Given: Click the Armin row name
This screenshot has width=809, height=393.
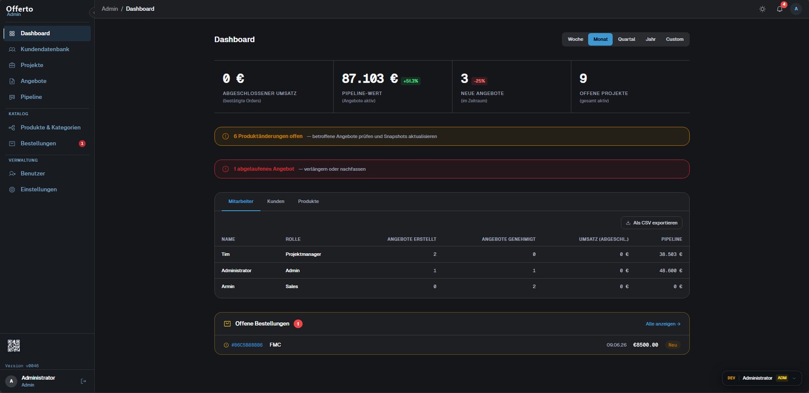Looking at the screenshot, I should click(228, 286).
